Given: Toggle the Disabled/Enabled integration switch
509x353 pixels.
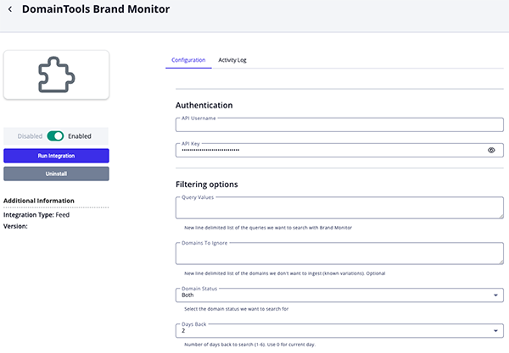Looking at the screenshot, I should click(56, 135).
